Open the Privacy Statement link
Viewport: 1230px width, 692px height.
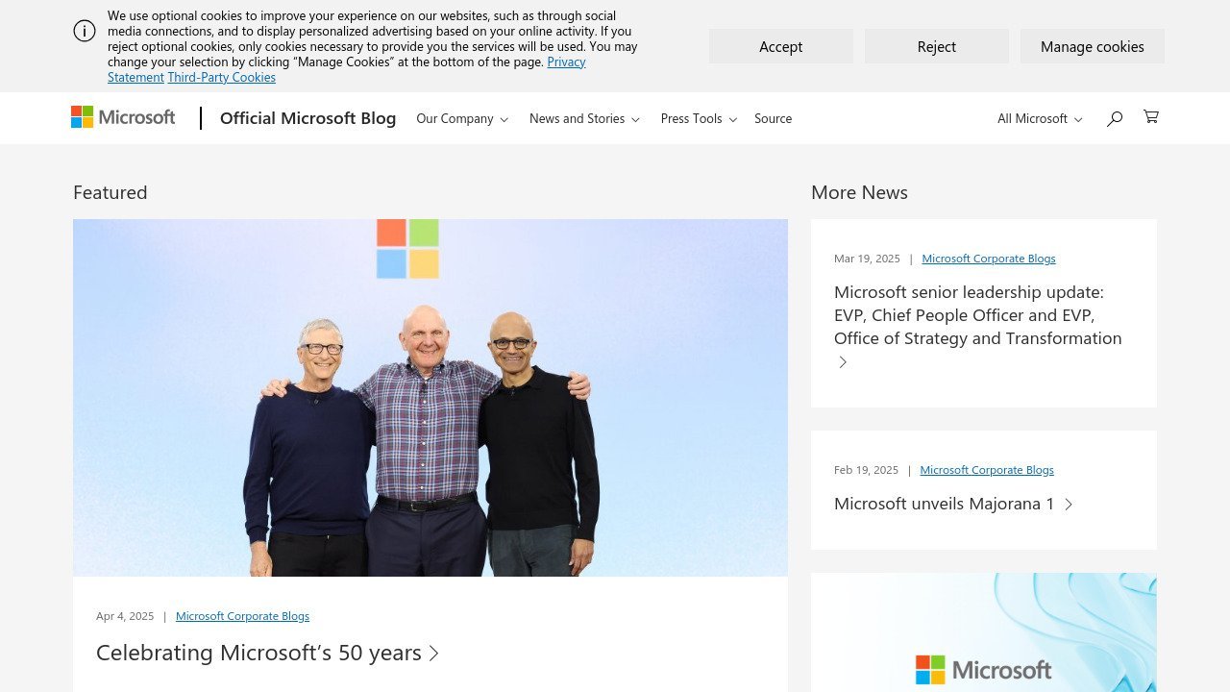point(566,62)
